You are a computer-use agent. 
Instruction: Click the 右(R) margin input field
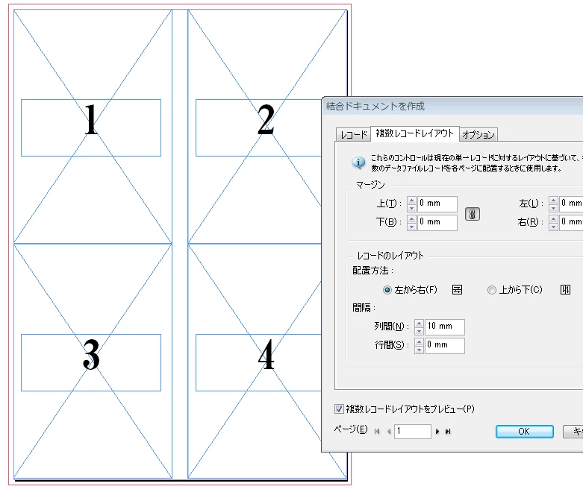(x=571, y=222)
